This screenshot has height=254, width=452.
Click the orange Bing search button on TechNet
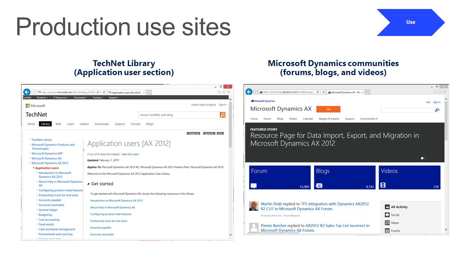pos(222,115)
